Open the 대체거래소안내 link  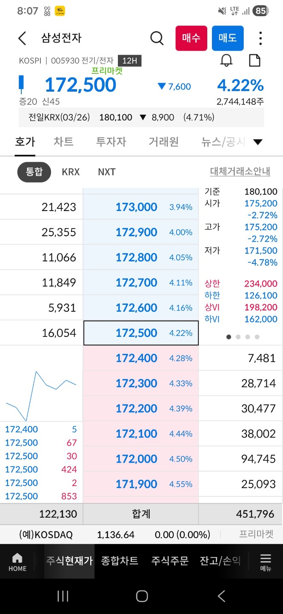coord(240,171)
